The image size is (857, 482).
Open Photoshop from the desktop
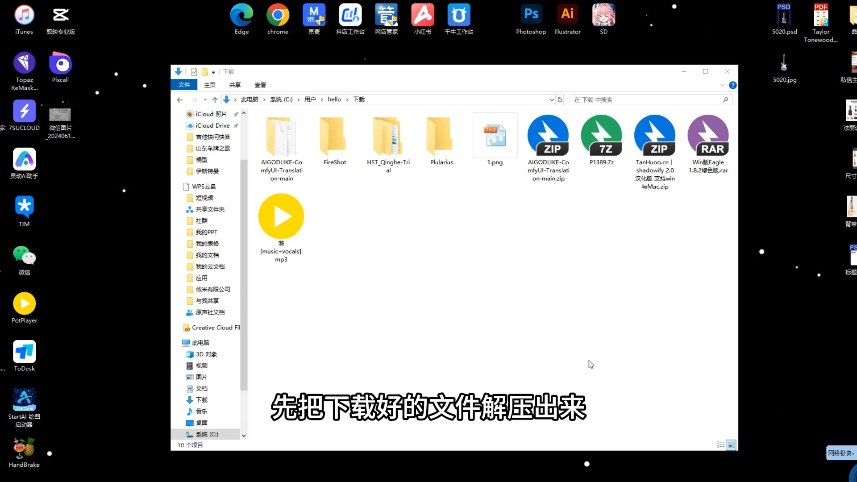(x=530, y=13)
